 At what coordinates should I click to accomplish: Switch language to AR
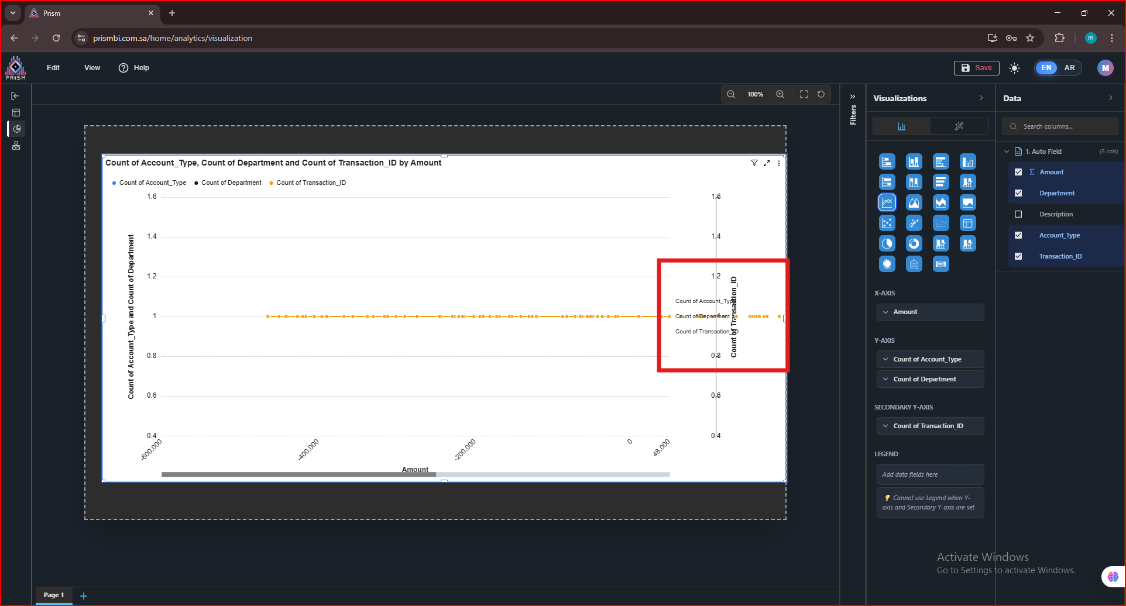click(1069, 68)
